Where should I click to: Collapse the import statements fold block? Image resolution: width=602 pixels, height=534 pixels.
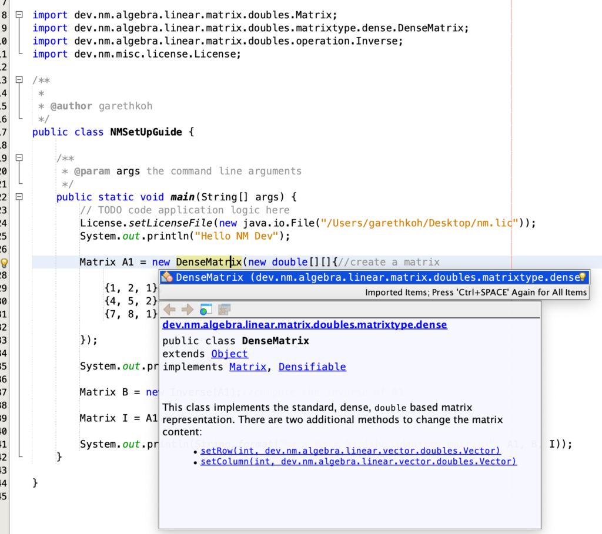pyautogui.click(x=18, y=15)
